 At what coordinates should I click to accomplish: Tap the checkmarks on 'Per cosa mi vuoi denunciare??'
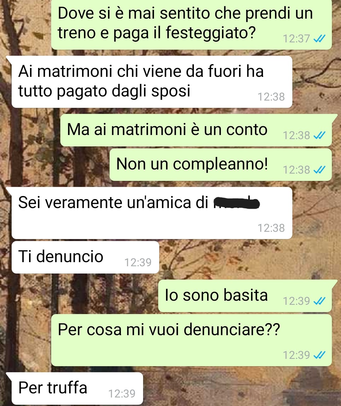click(319, 355)
